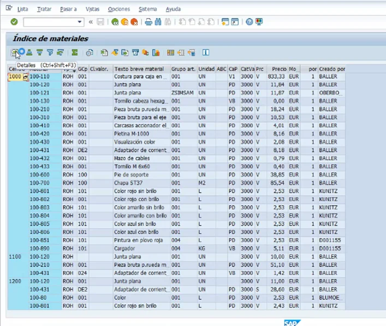
Task: Click the Pletina M-1000 text cell
Action: click(141, 134)
